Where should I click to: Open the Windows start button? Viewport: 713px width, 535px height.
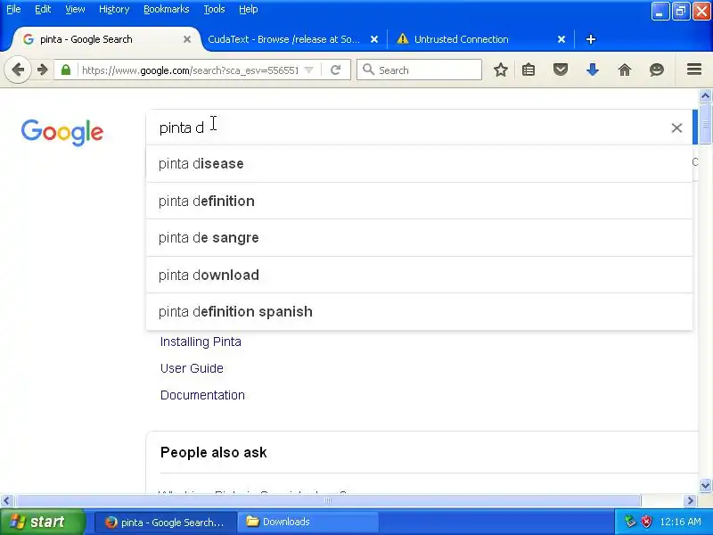tap(42, 522)
